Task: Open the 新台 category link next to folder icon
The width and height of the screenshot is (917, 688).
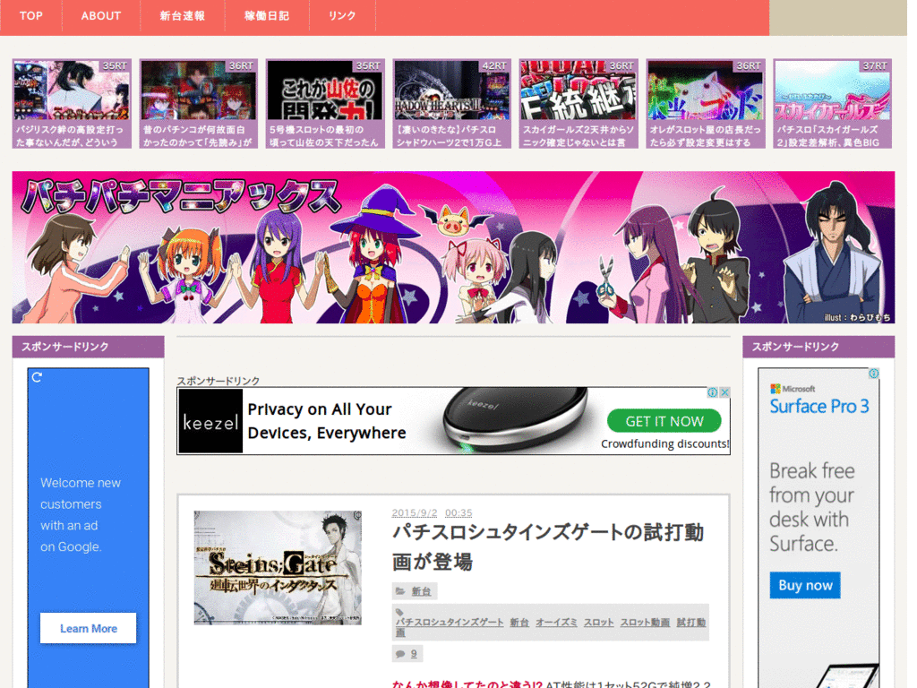Action: click(421, 591)
